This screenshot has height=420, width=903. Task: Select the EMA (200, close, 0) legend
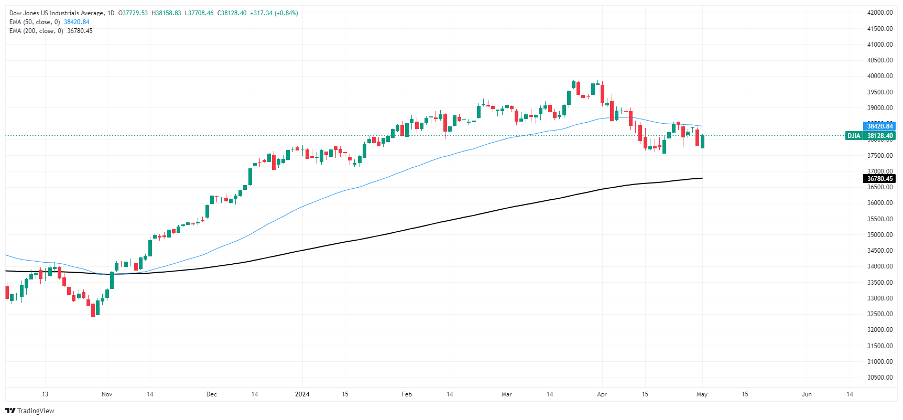(x=36, y=31)
